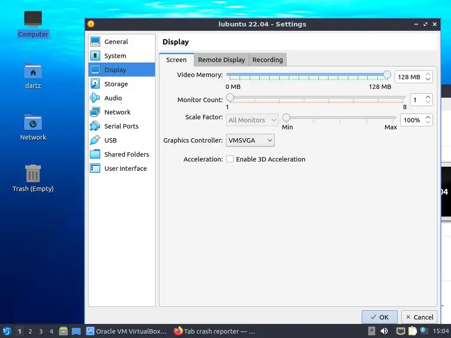Launch the file manager from the taskbar
Image resolution: width=451 pixels, height=338 pixels.
tap(63, 331)
